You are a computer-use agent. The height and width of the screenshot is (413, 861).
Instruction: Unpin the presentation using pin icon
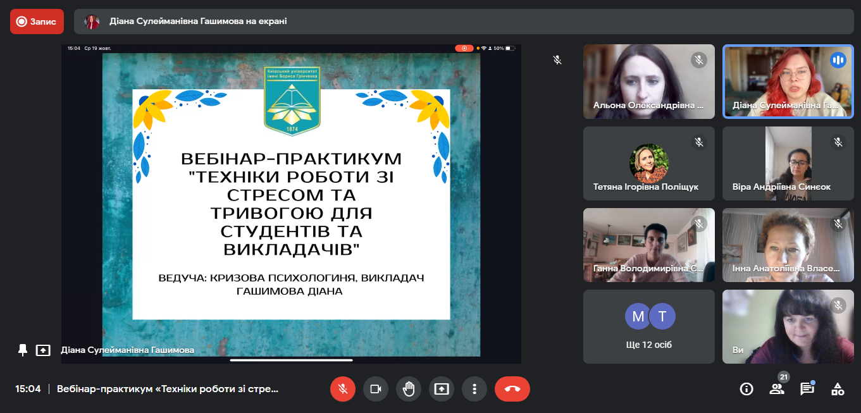tap(23, 350)
